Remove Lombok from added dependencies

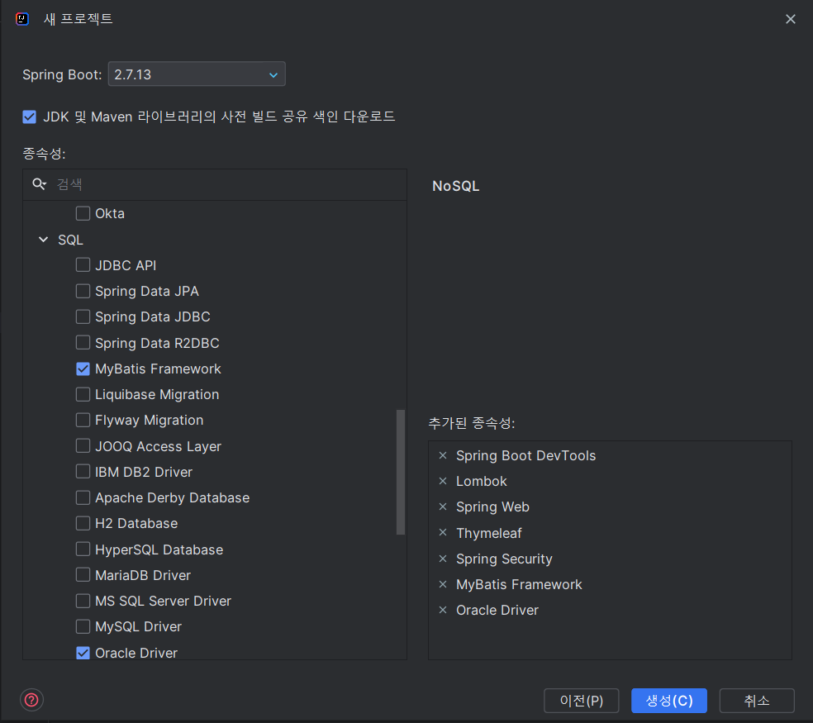tap(443, 481)
